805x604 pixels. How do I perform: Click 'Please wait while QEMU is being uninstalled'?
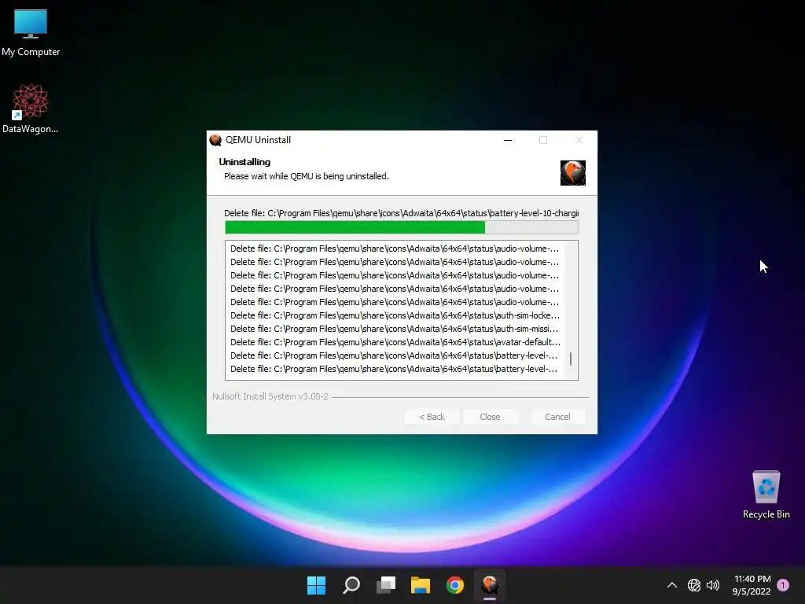coord(307,176)
